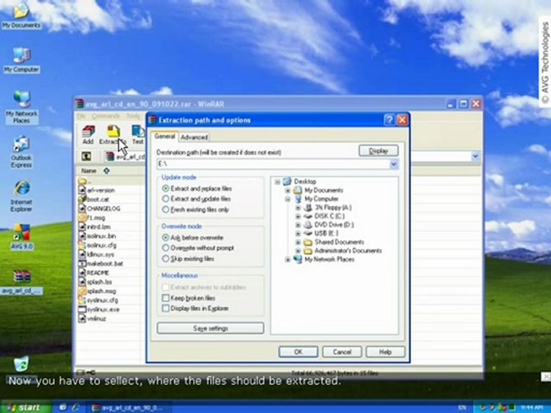The width and height of the screenshot is (551, 413).
Task: Switch to the Advanced tab
Action: click(x=194, y=137)
